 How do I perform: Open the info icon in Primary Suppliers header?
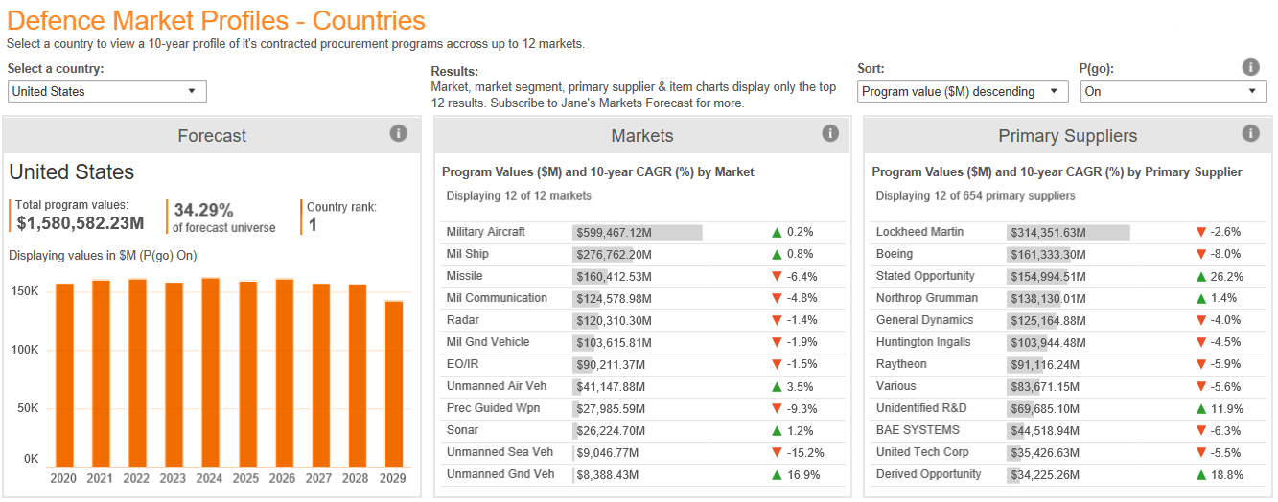tap(1250, 133)
